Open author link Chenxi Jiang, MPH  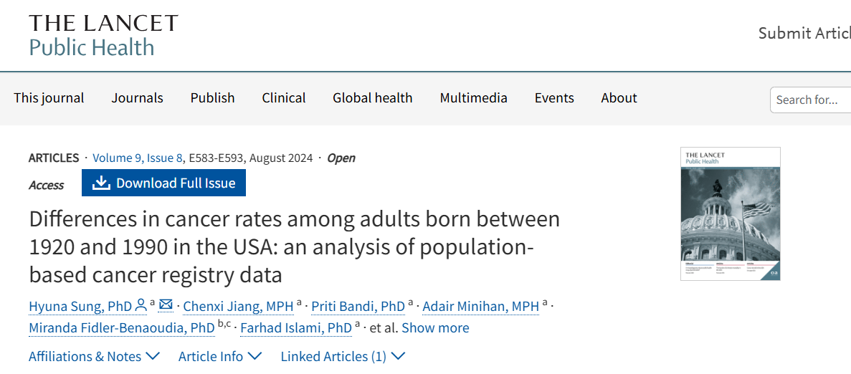click(x=238, y=307)
